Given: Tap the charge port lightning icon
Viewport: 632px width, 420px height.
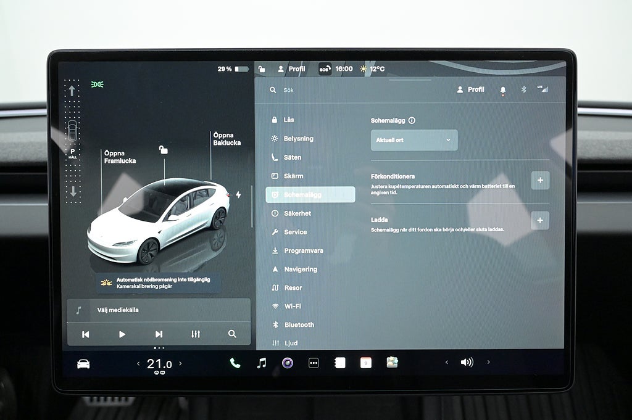Looking at the screenshot, I should click(238, 195).
